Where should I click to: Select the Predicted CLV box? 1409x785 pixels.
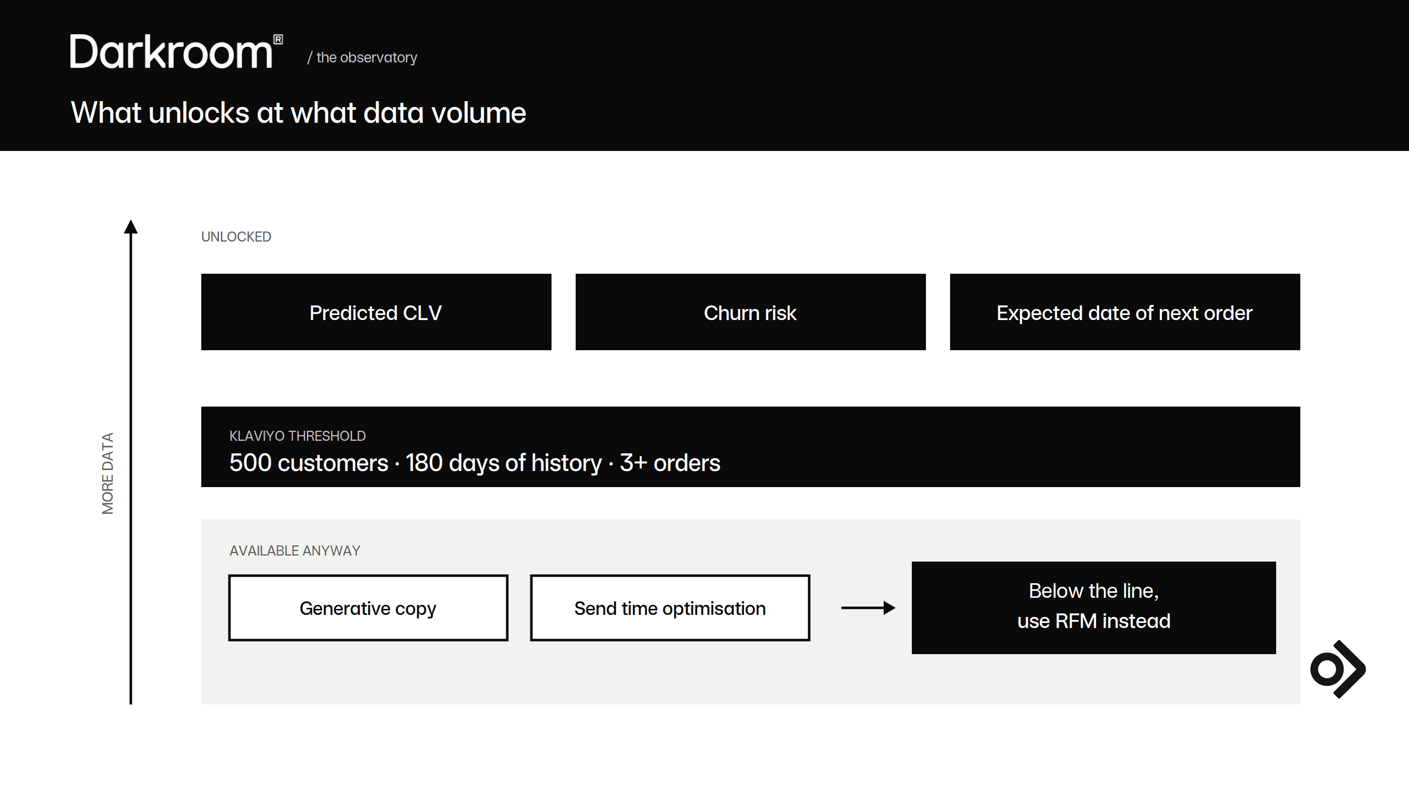click(x=376, y=312)
